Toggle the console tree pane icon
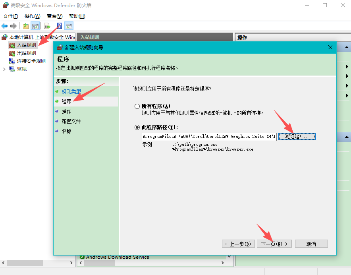 tap(35, 26)
